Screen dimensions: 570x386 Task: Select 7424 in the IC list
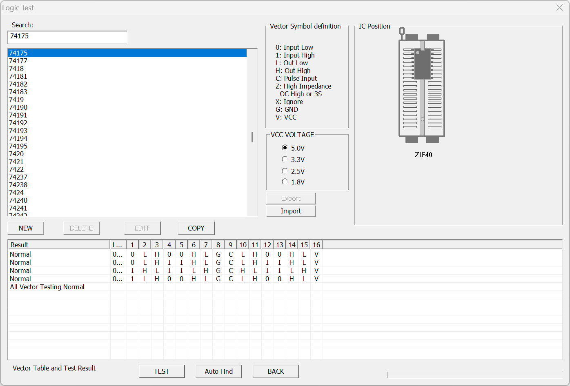pyautogui.click(x=127, y=193)
